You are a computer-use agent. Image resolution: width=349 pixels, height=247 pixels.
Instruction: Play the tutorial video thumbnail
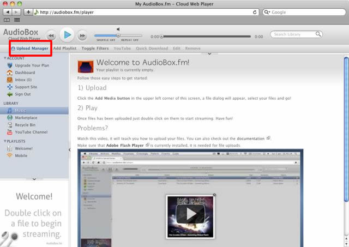click(190, 213)
